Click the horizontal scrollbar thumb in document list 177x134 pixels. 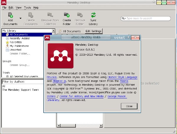68,125
